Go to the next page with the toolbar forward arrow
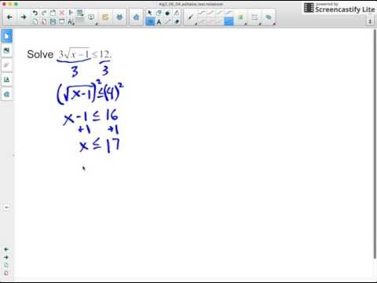 pos(24,17)
